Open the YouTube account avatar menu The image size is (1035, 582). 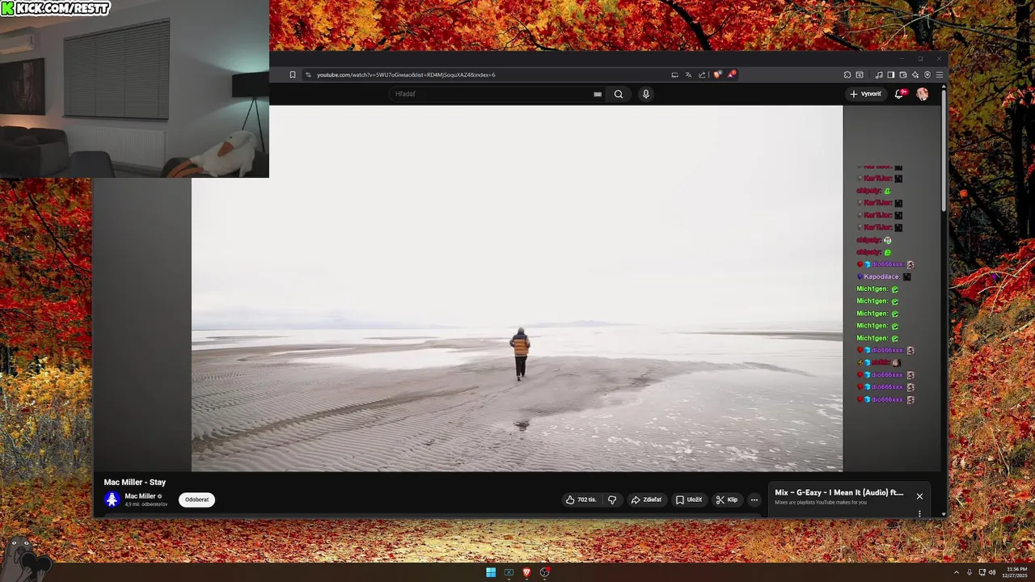click(923, 94)
